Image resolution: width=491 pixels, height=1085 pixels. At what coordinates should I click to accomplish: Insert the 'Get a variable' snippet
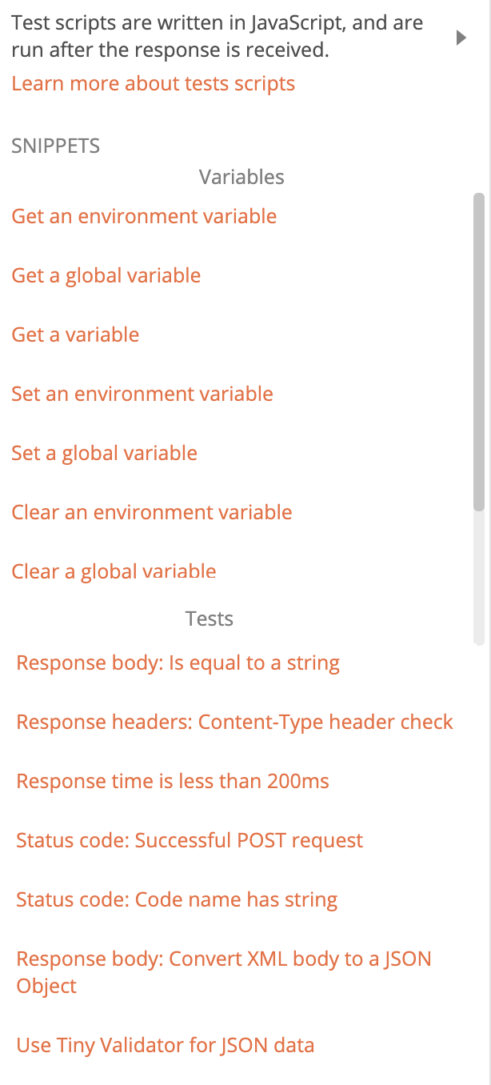point(75,334)
